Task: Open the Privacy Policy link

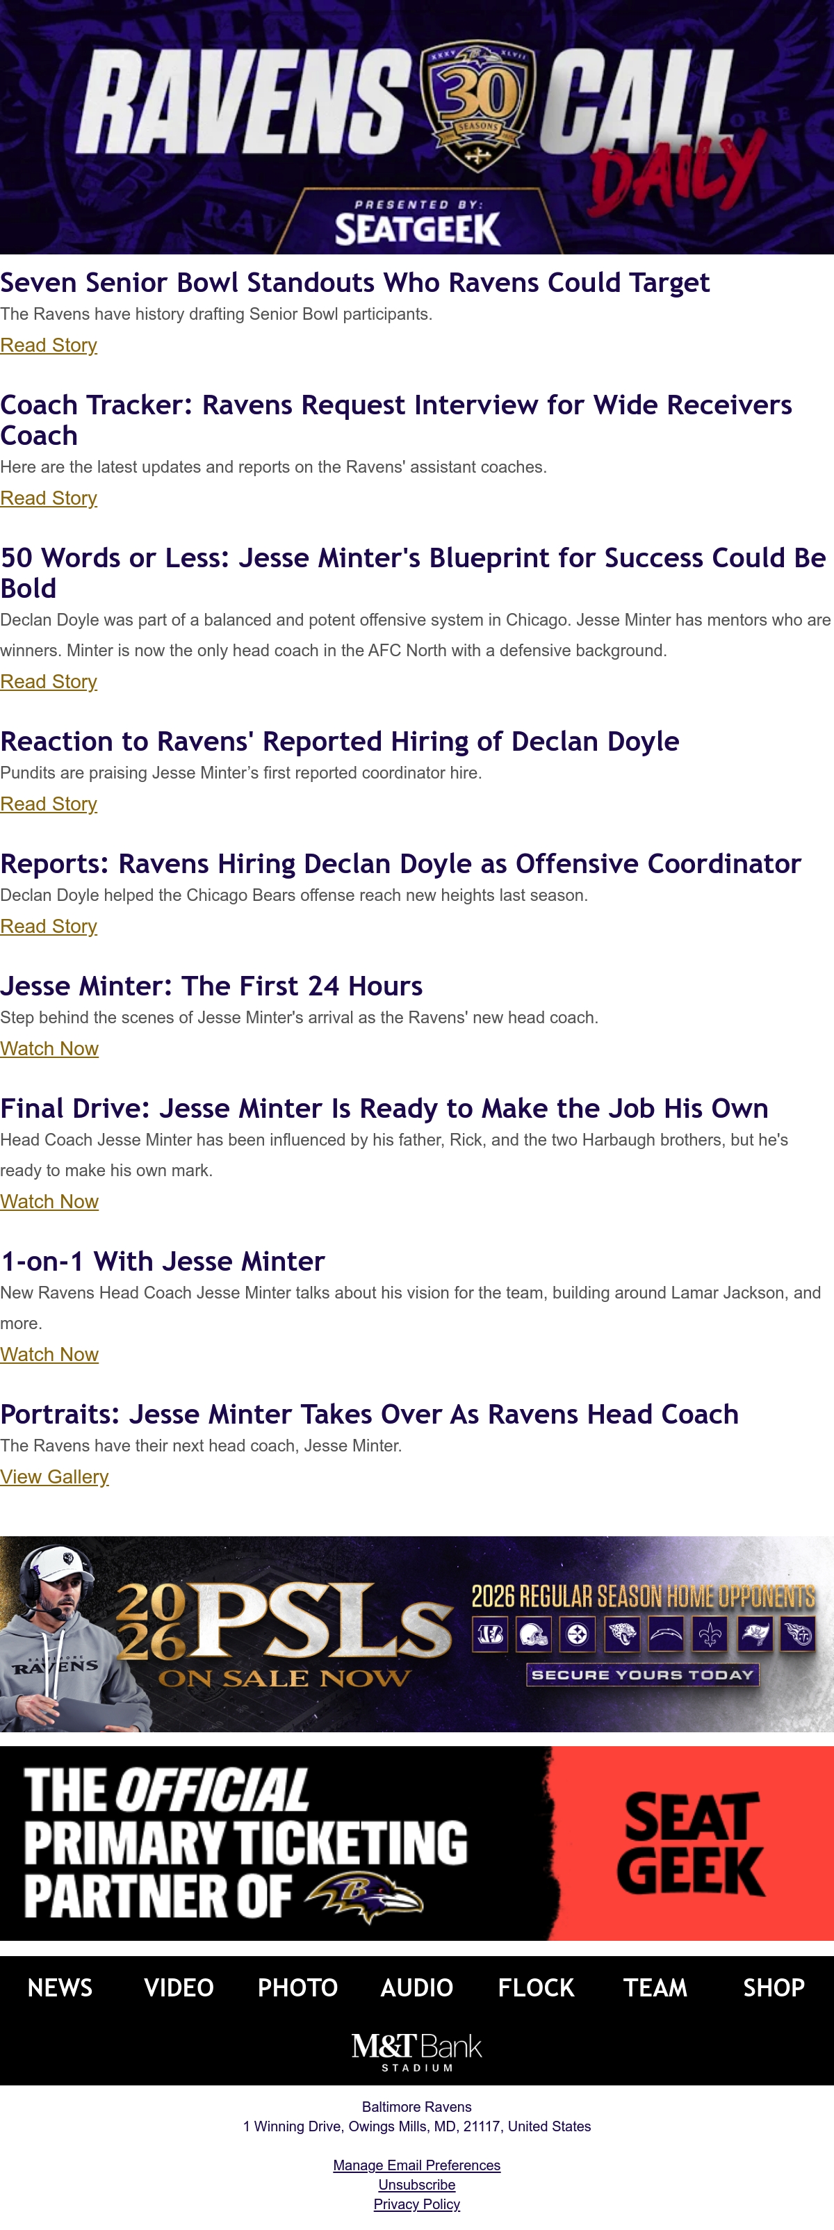Action: click(x=417, y=2204)
